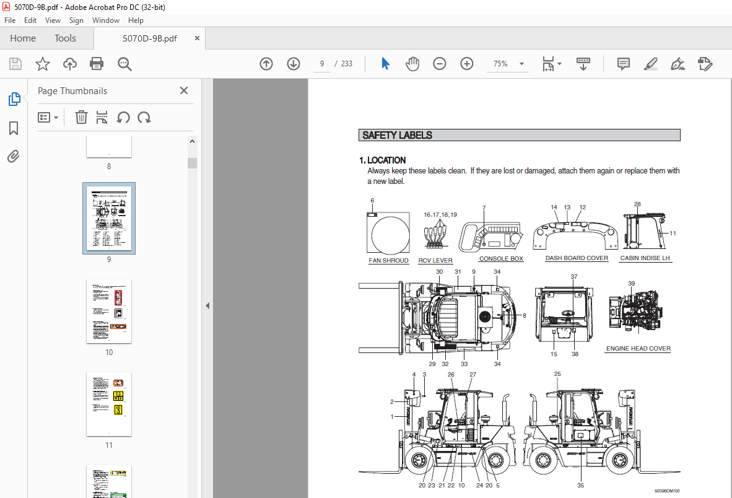
Task: Expand the fit page options arrow
Action: [x=560, y=63]
